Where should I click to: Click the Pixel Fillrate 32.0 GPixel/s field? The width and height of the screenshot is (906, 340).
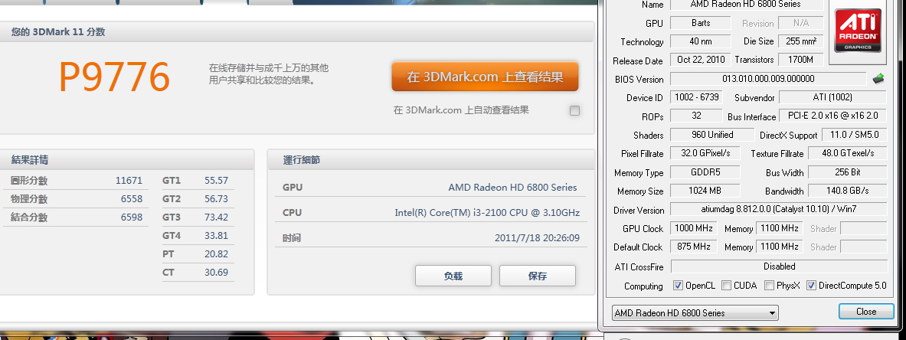click(705, 153)
